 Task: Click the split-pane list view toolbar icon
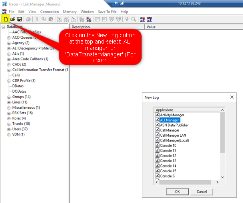click(x=98, y=19)
